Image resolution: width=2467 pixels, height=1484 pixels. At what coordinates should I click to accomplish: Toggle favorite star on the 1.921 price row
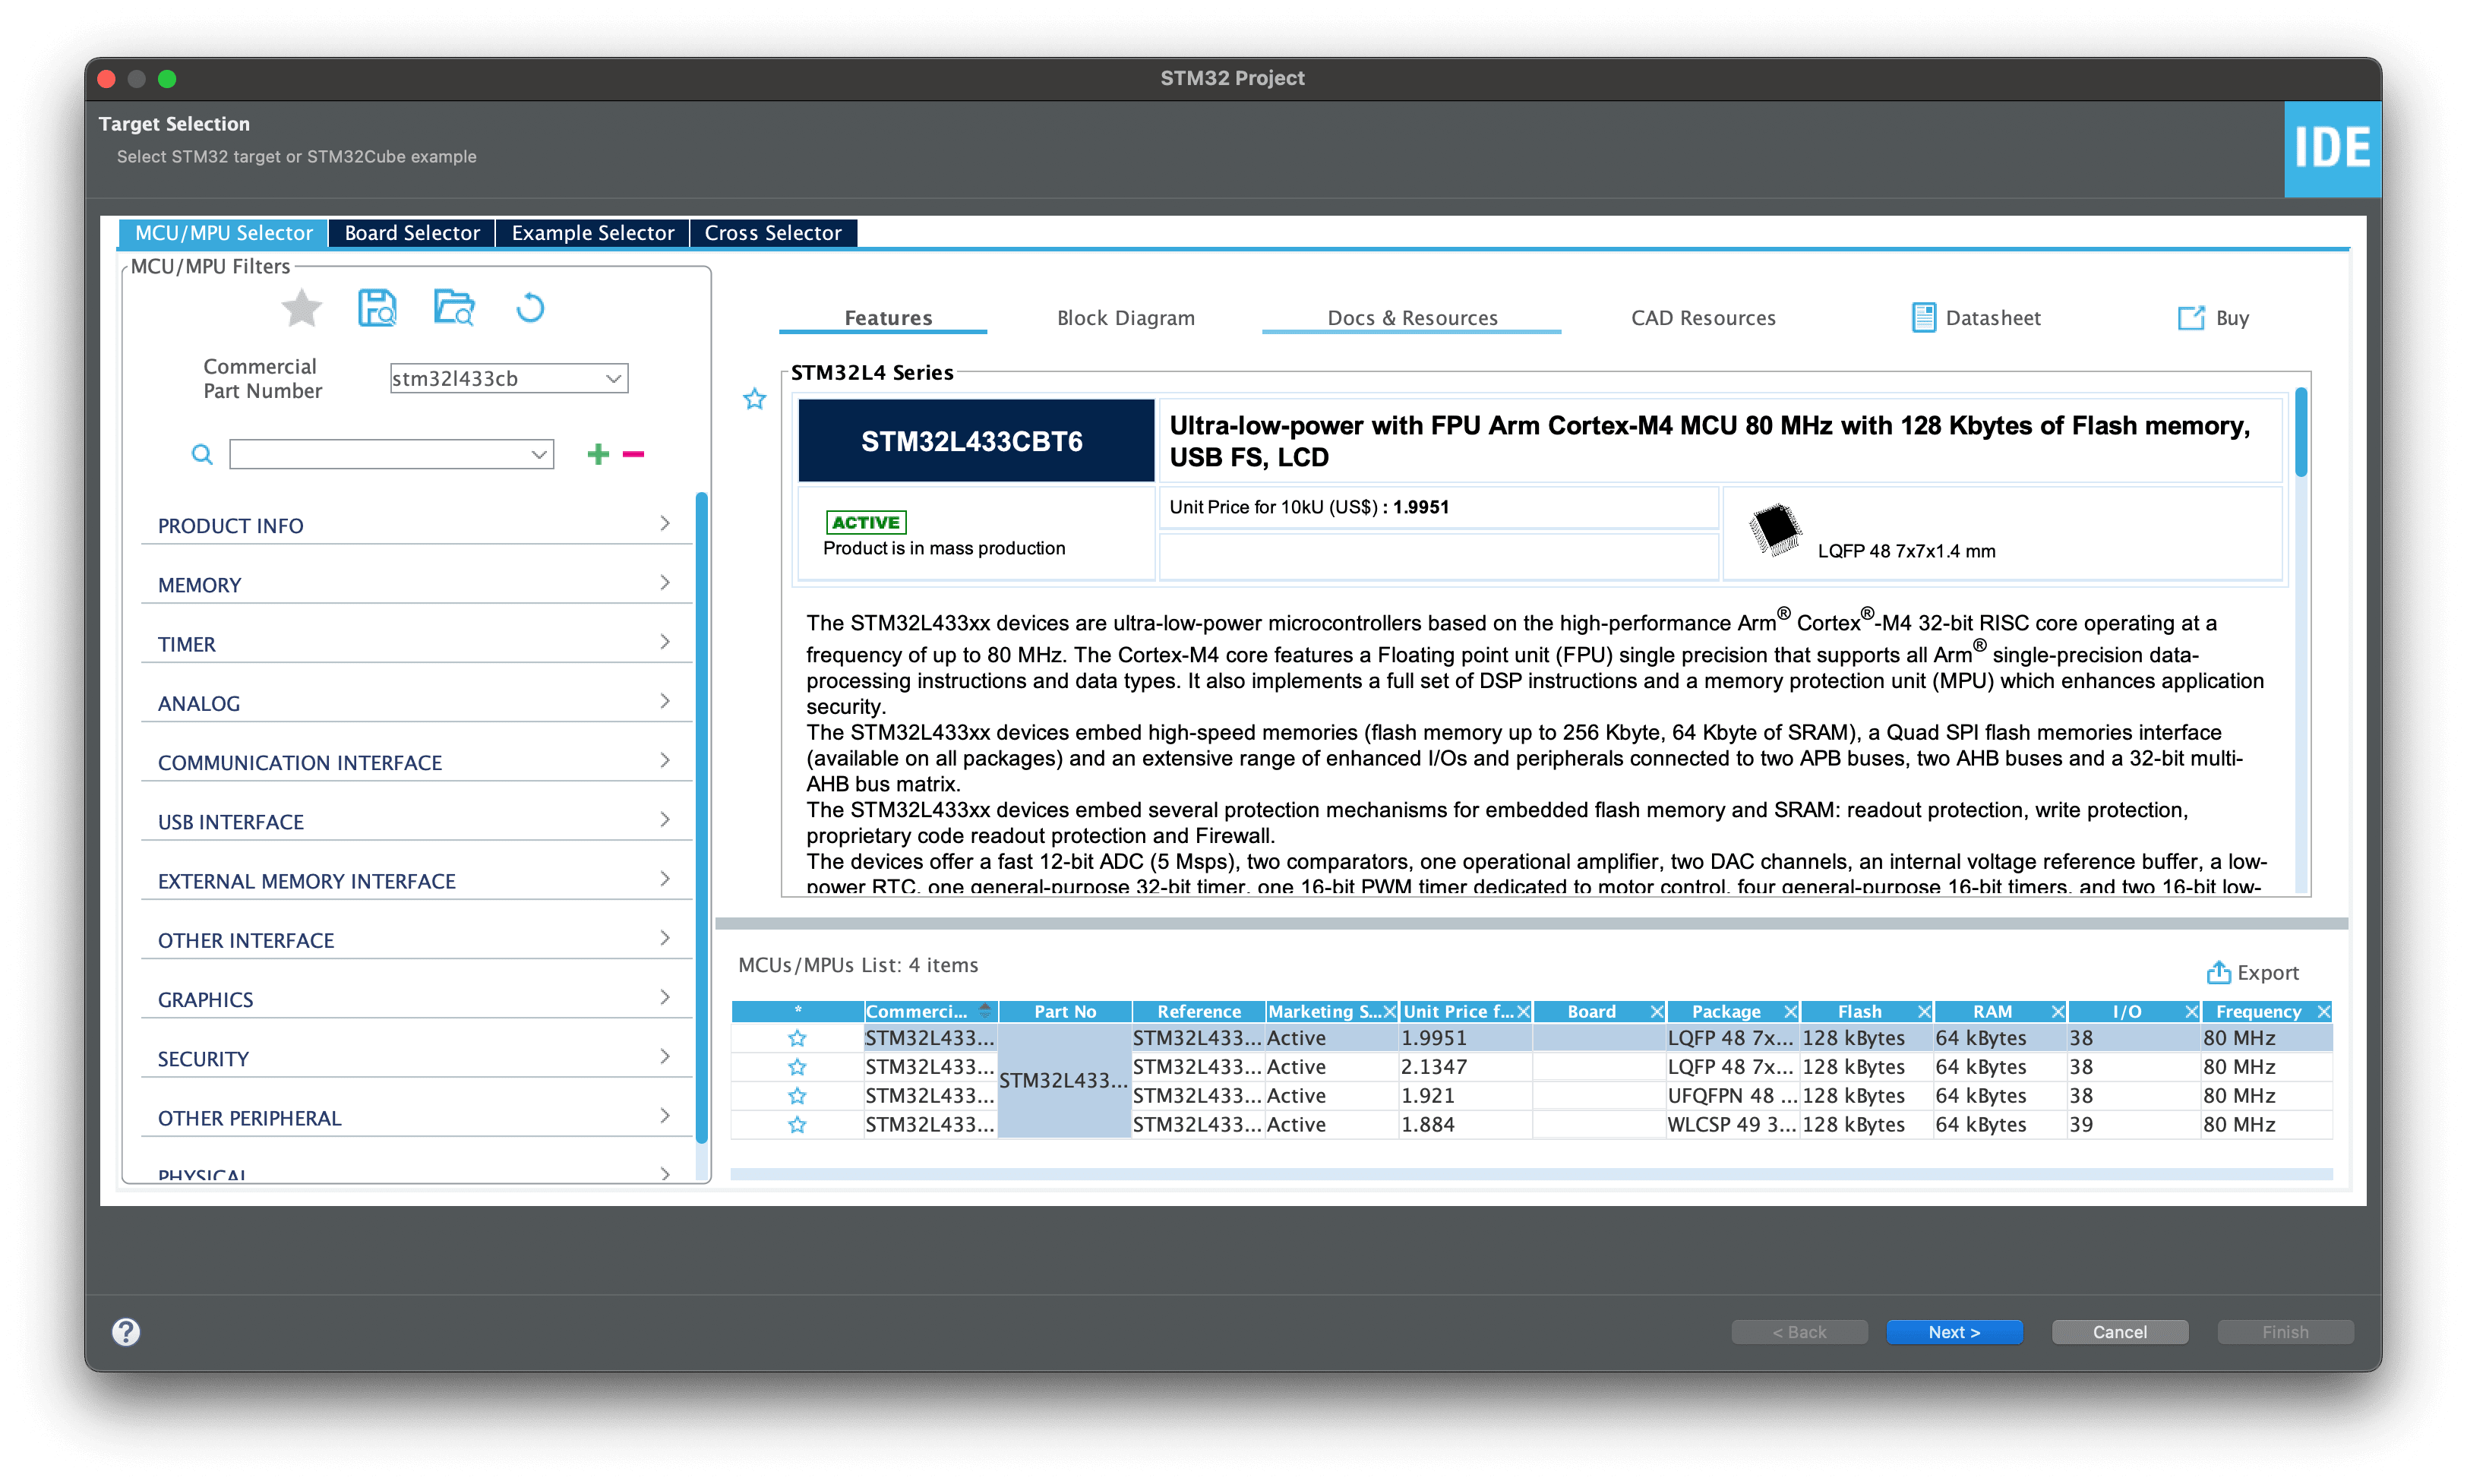797,1096
